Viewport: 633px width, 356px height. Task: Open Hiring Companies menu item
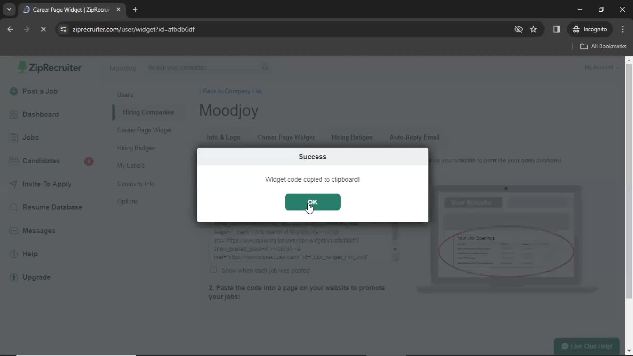(x=148, y=112)
